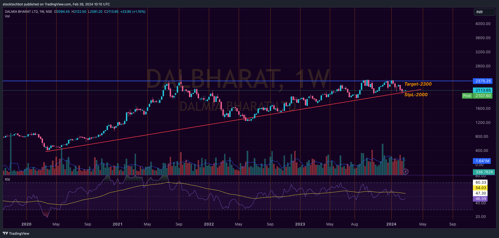Click the RSI indicator label
Viewport: 499px width, 238px height.
[7, 180]
